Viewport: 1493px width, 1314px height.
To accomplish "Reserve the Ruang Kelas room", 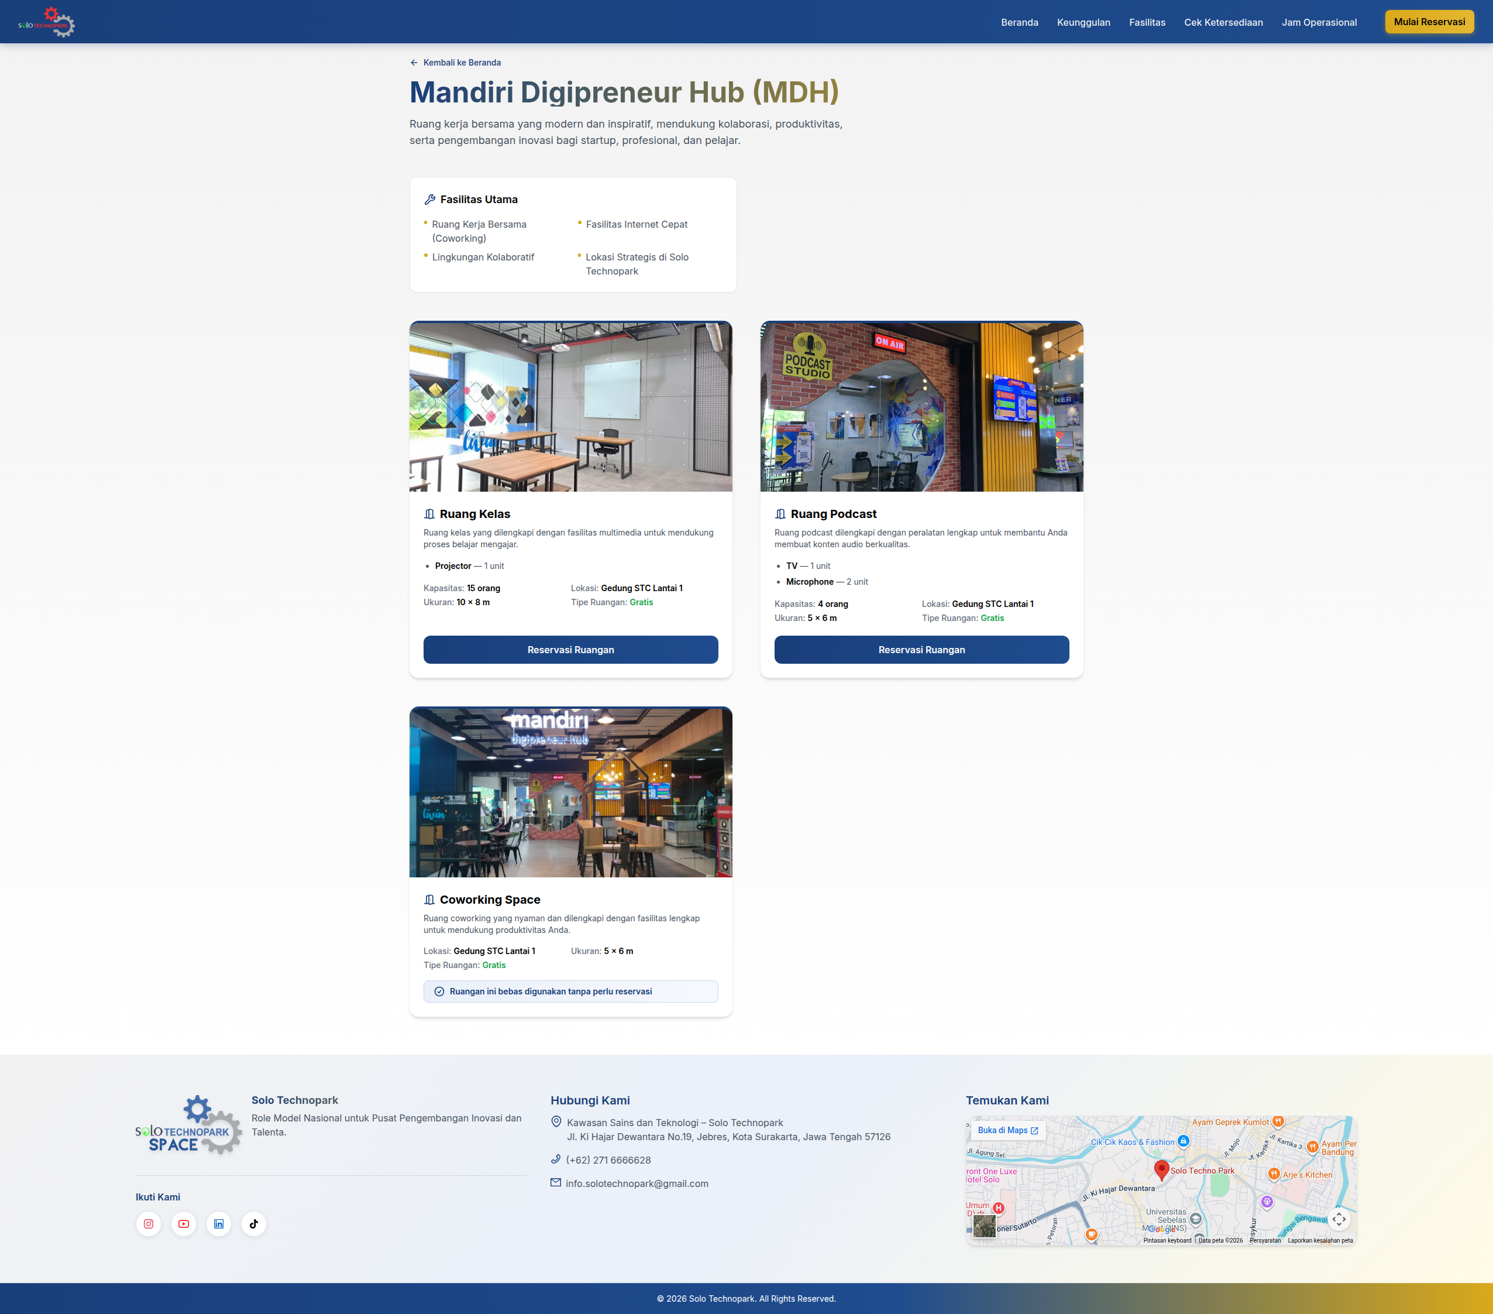I will click(570, 650).
